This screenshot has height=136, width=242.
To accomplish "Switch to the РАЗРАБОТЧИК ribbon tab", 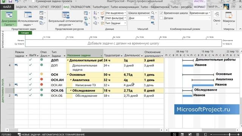I will click(x=81, y=7).
